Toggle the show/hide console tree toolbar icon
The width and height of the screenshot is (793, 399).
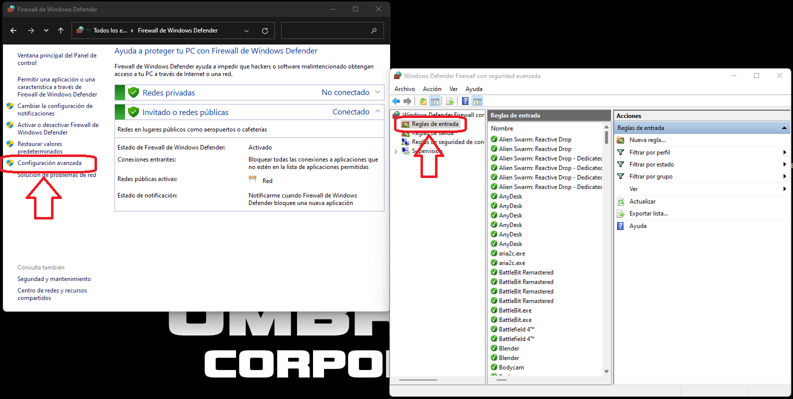[435, 101]
